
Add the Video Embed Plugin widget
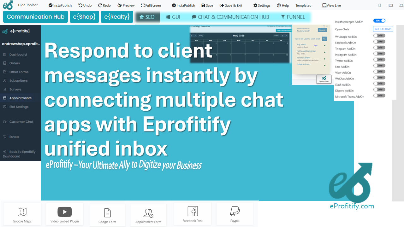(x=65, y=214)
